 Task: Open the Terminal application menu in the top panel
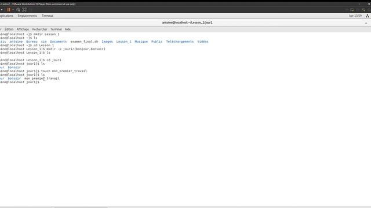[x=48, y=16]
